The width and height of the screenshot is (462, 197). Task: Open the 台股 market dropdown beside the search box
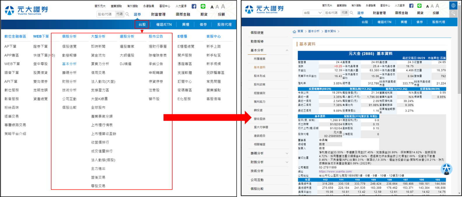click(x=312, y=13)
